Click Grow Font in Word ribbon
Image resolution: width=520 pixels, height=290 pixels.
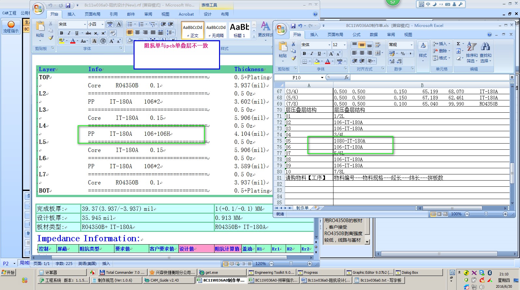pyautogui.click(x=111, y=41)
